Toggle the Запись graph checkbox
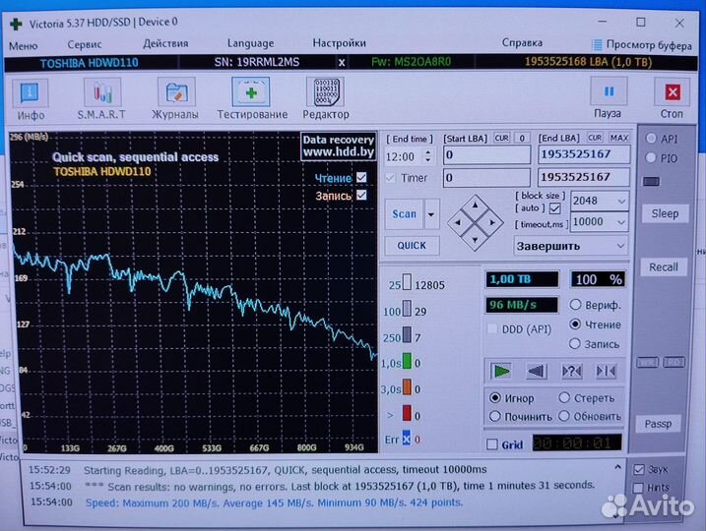Image resolution: width=706 pixels, height=531 pixels. [x=361, y=196]
